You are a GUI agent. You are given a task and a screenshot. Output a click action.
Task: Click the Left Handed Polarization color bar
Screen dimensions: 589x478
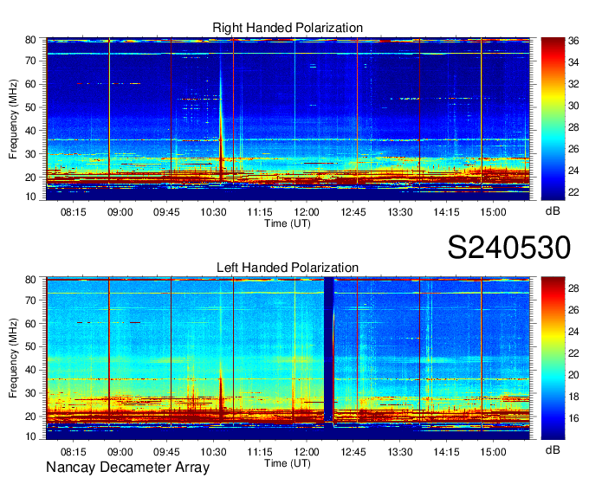pos(553,358)
